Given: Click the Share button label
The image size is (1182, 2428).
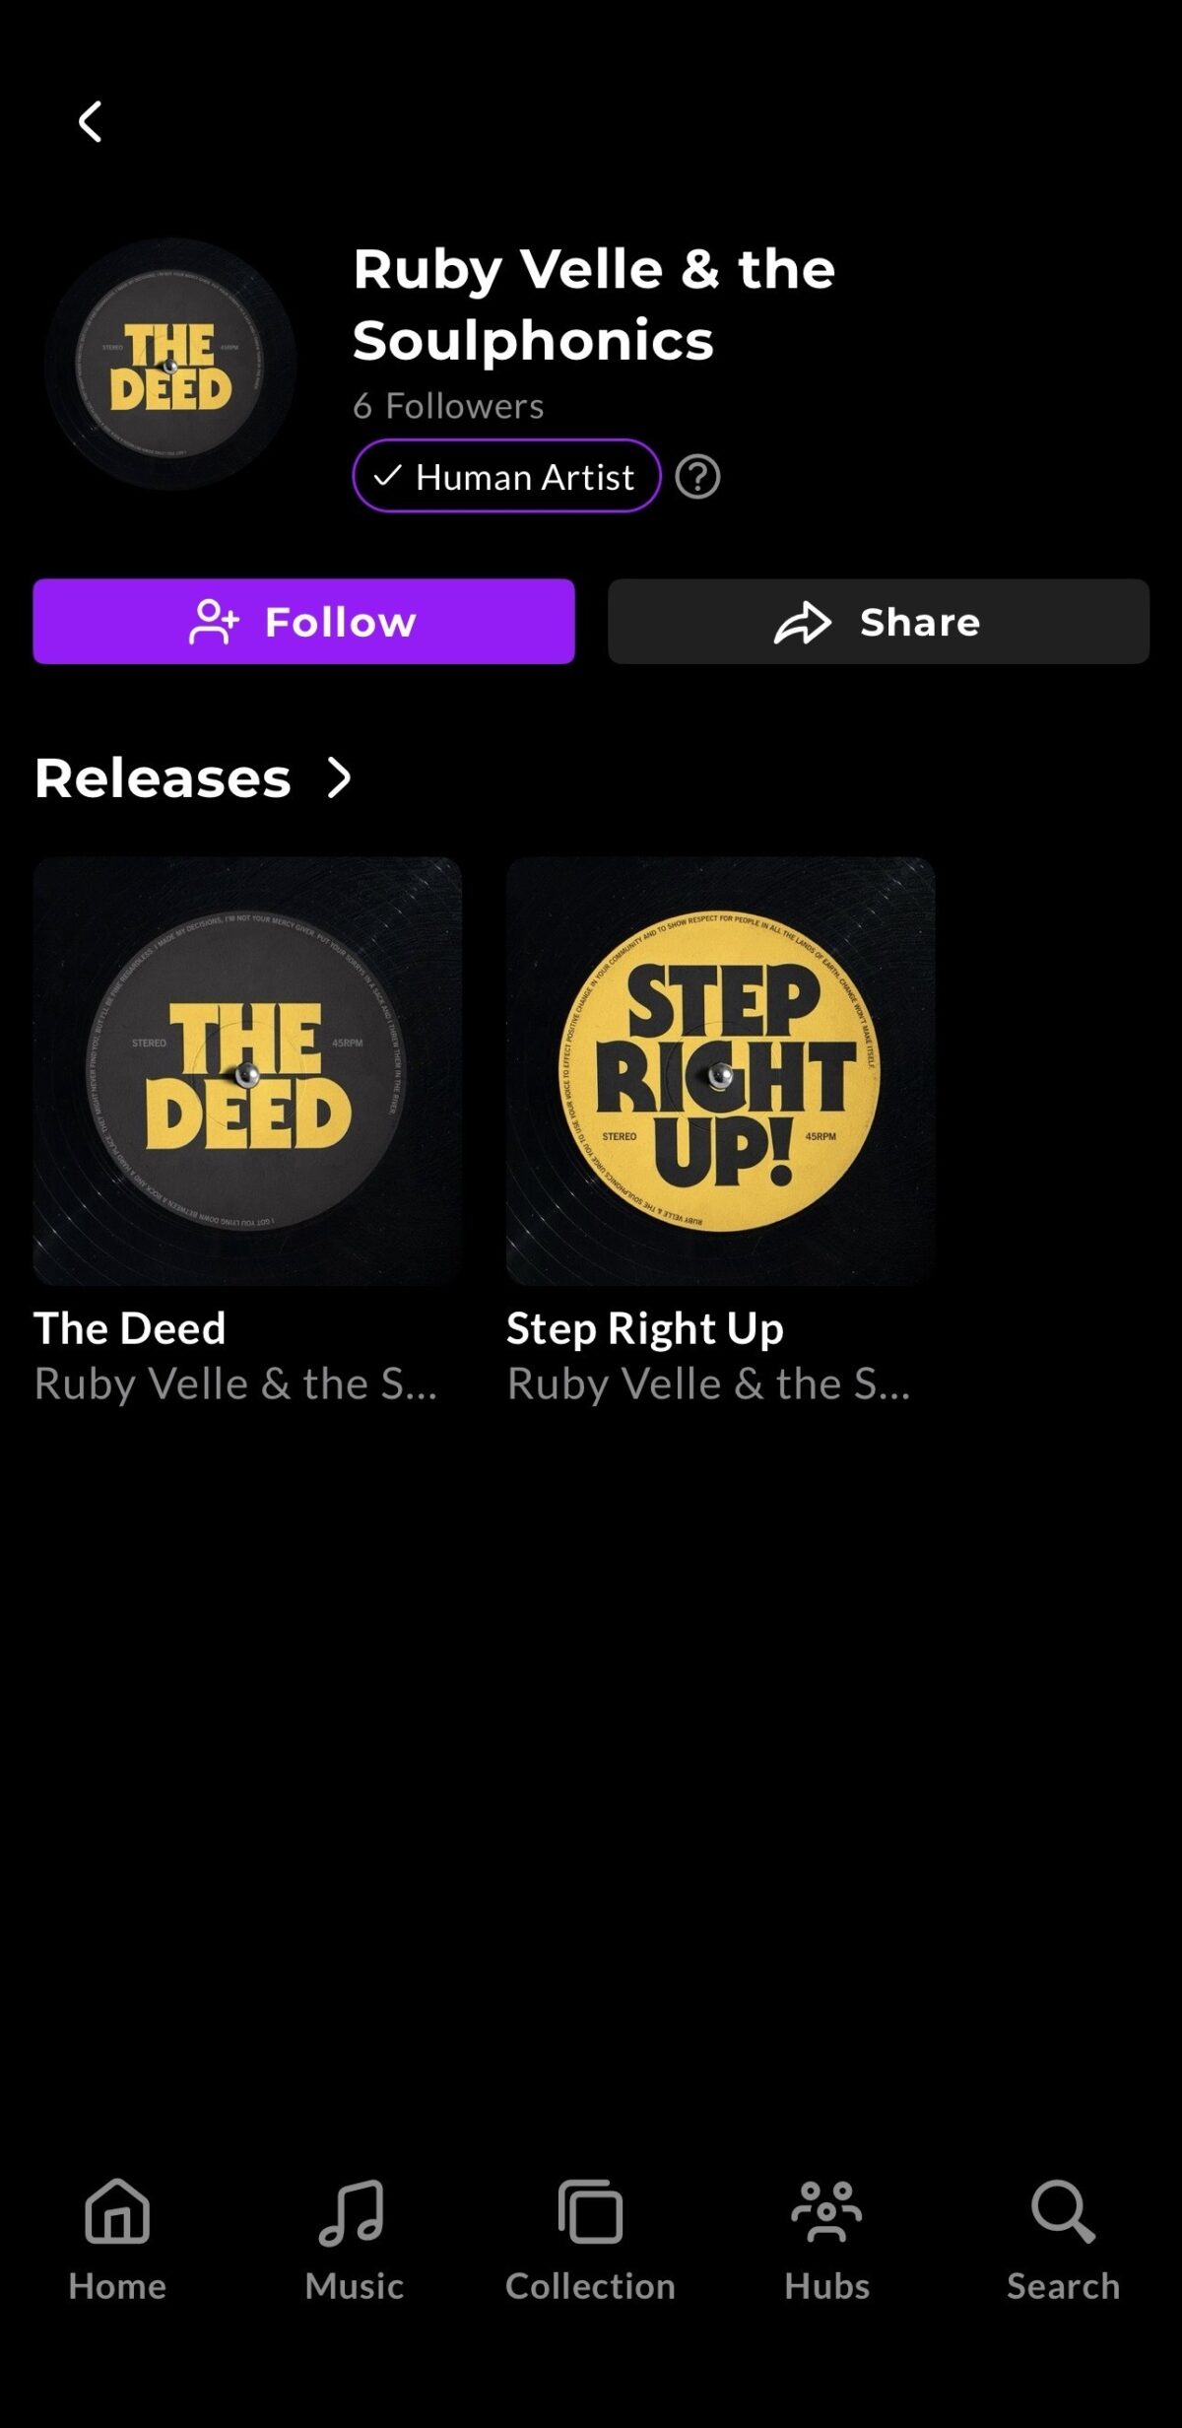Looking at the screenshot, I should click(920, 622).
